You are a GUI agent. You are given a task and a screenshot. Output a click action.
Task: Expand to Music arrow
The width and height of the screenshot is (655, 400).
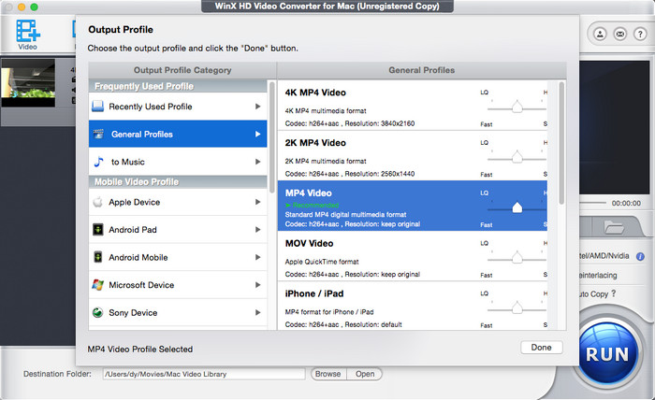(x=257, y=162)
